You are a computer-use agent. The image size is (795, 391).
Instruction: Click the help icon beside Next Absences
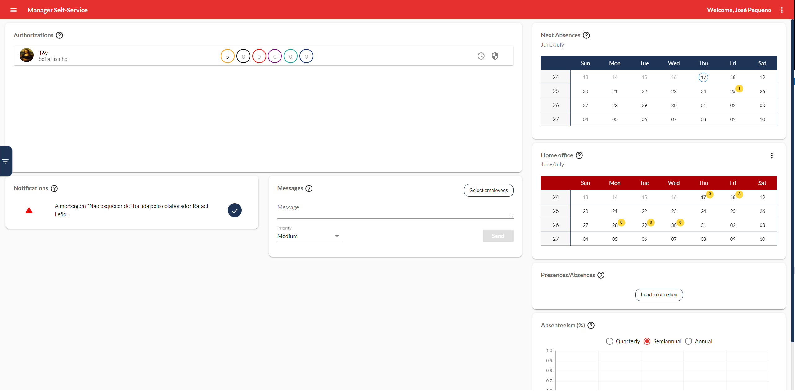[x=586, y=35]
